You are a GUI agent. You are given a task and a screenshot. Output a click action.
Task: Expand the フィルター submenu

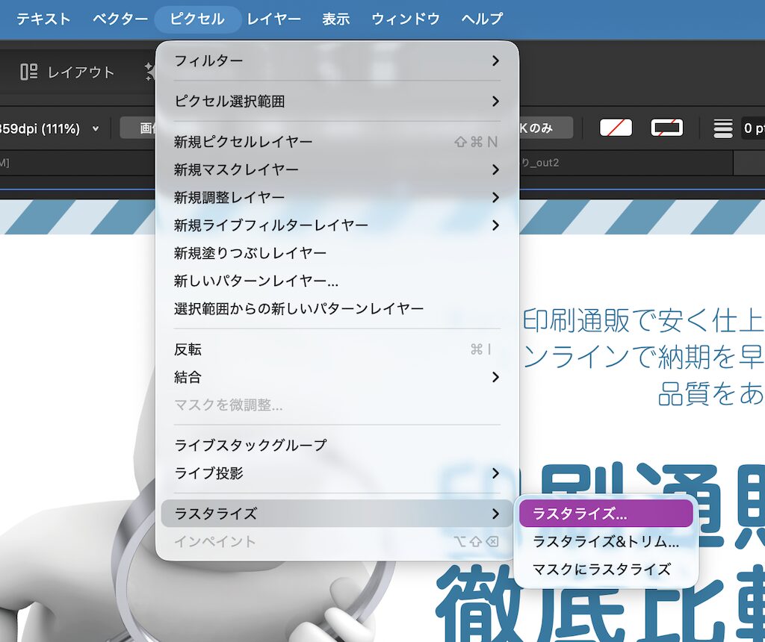point(337,60)
